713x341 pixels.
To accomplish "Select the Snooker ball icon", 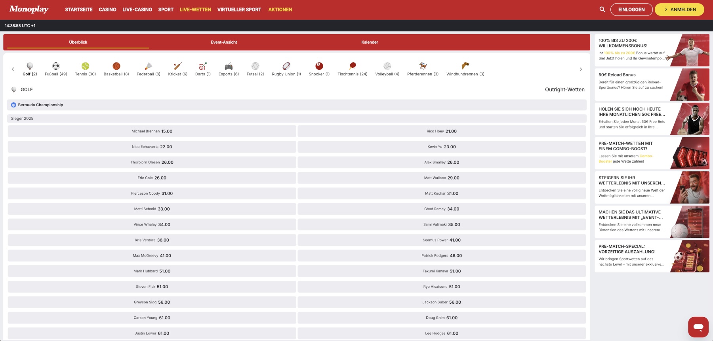I will (x=319, y=66).
